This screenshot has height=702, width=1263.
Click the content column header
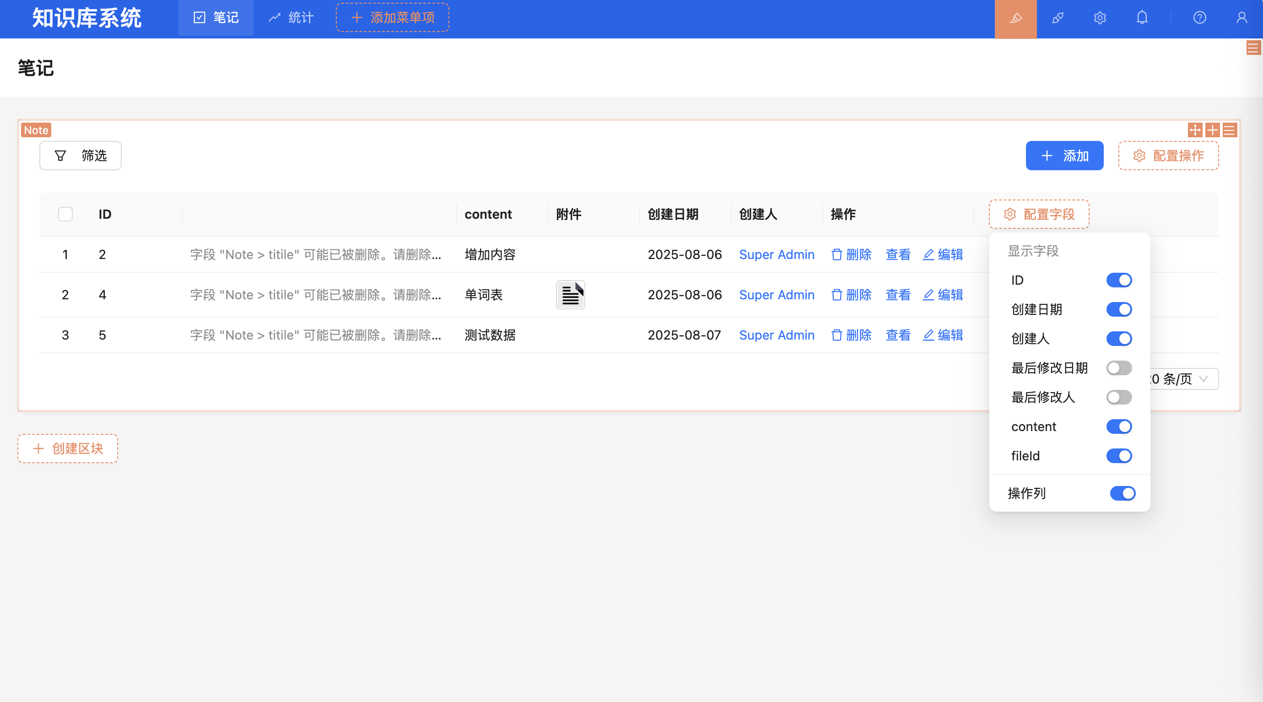click(x=488, y=214)
